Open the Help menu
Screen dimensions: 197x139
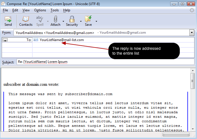[x=67, y=10]
